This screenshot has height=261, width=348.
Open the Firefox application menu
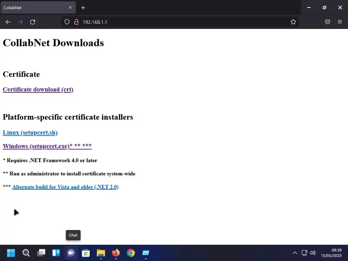pos(340,22)
